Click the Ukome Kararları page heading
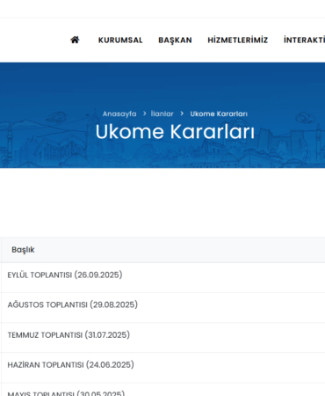 175,131
